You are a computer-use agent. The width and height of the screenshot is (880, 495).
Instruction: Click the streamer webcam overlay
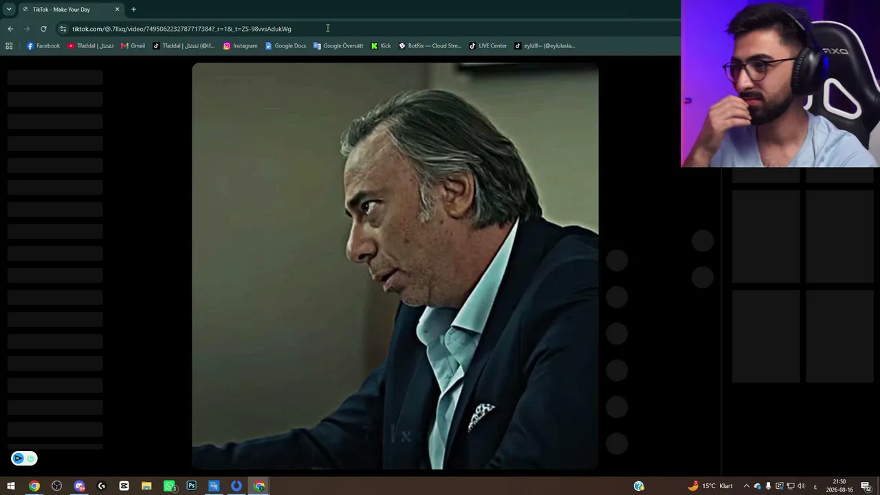point(780,83)
